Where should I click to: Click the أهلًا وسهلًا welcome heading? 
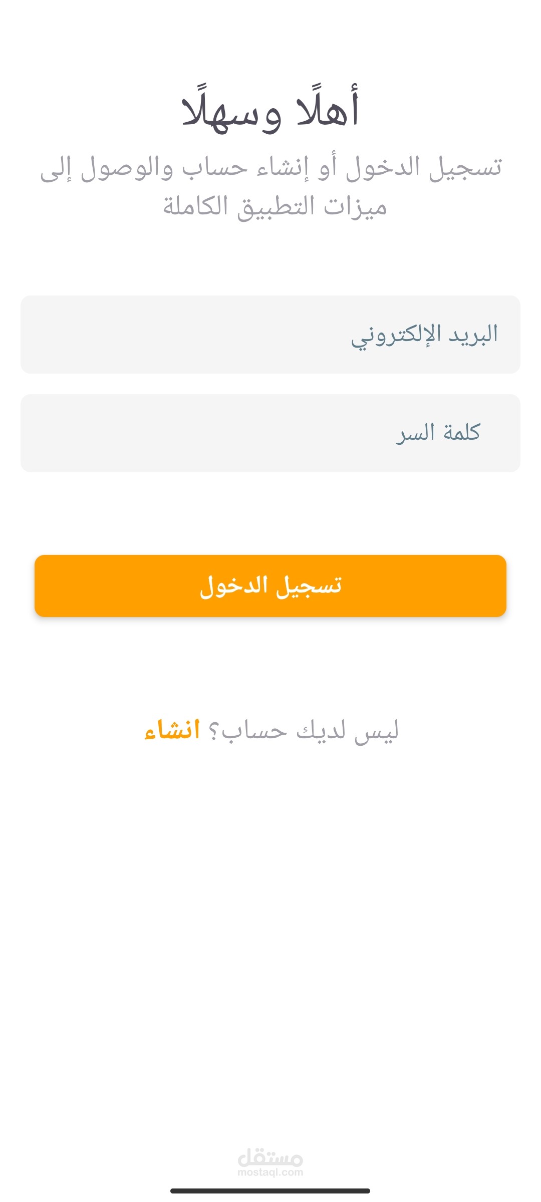270,111
